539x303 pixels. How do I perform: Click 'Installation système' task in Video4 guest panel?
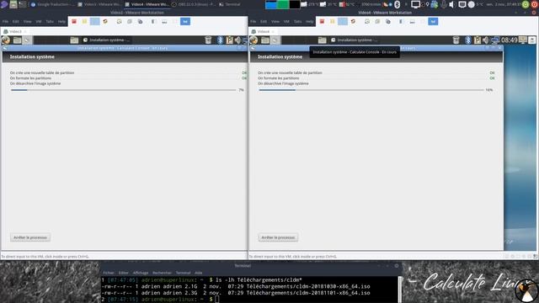pyautogui.click(x=355, y=40)
